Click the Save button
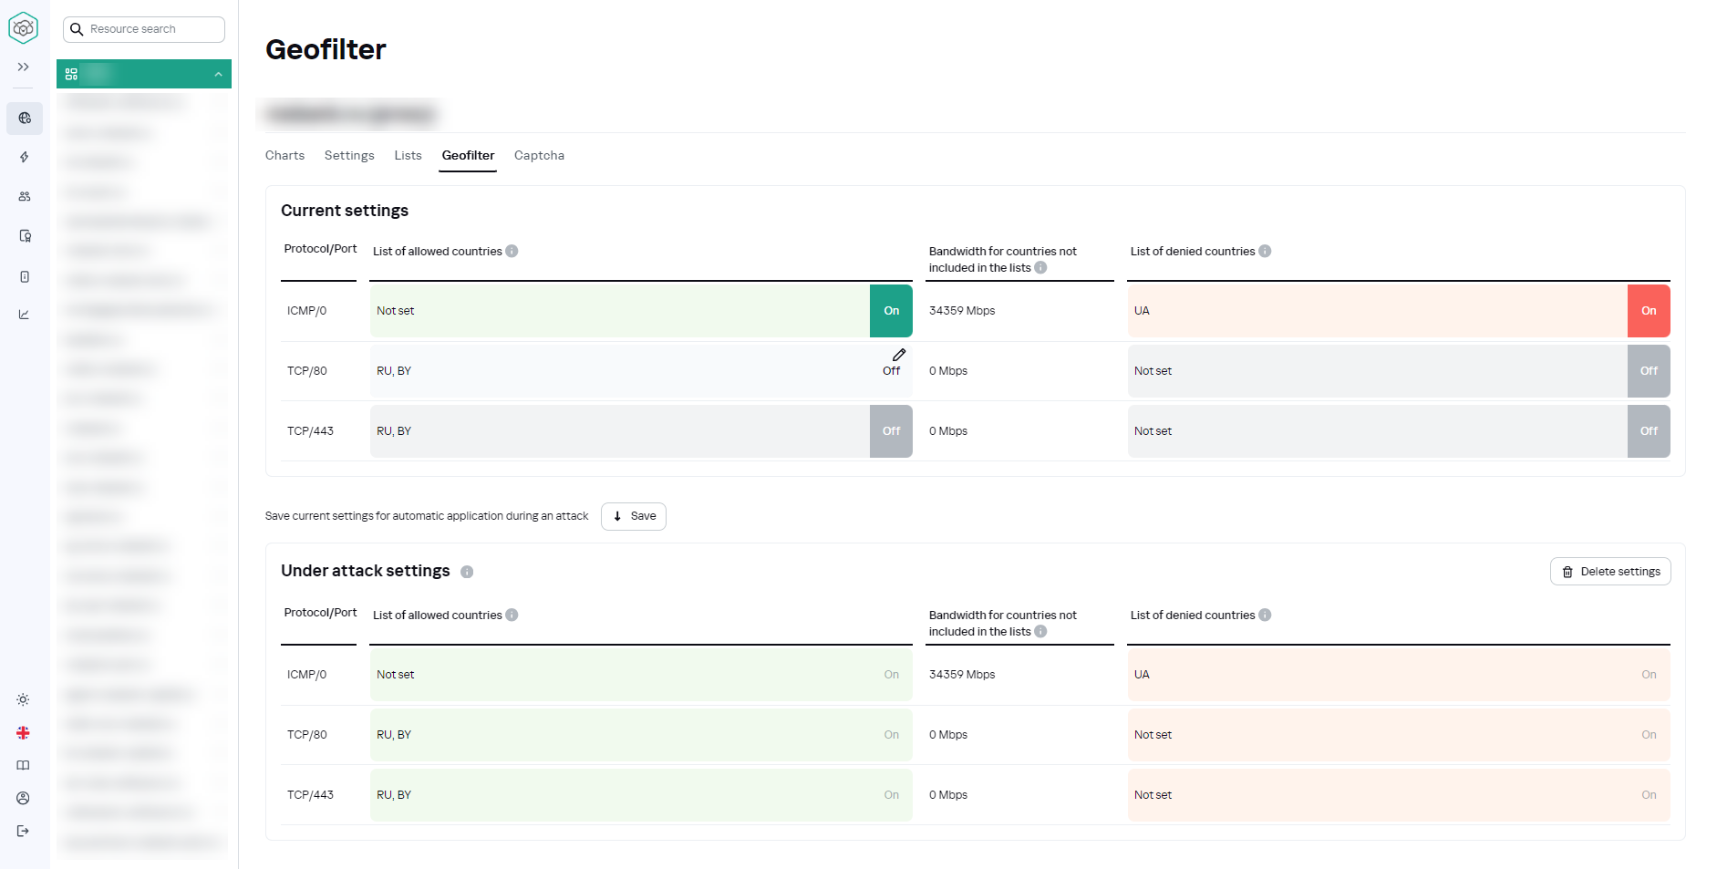 (634, 516)
